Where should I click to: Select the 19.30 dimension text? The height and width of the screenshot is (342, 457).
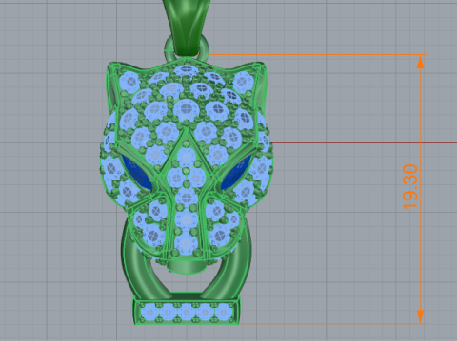(x=410, y=187)
